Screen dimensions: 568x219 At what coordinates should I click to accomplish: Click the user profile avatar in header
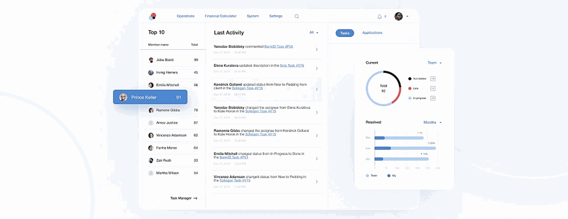pyautogui.click(x=399, y=16)
